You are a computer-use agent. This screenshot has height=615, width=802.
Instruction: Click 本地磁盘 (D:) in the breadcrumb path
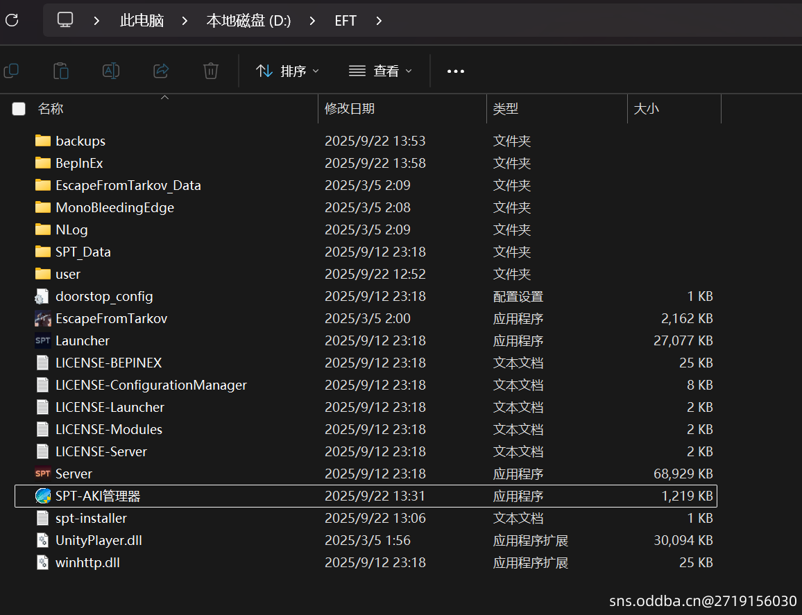[x=248, y=20]
